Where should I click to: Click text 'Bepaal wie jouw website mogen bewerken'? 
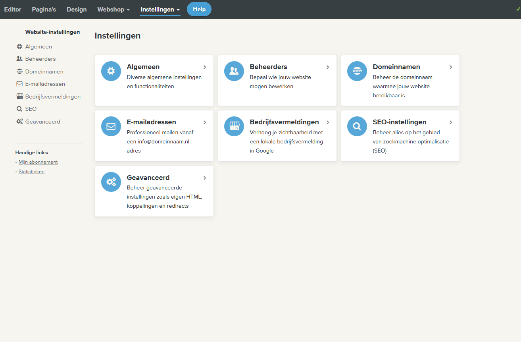pyautogui.click(x=281, y=82)
